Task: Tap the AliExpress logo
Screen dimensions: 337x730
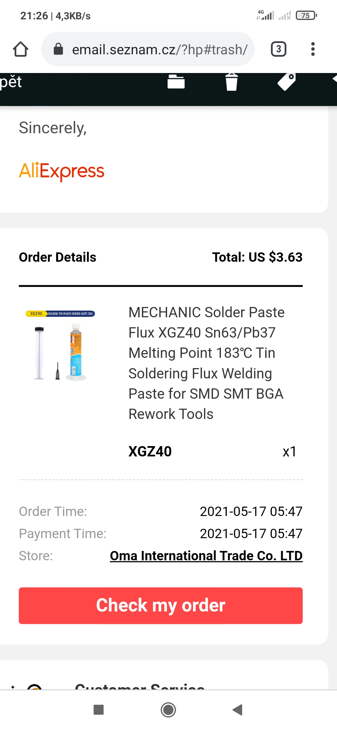Action: point(62,171)
